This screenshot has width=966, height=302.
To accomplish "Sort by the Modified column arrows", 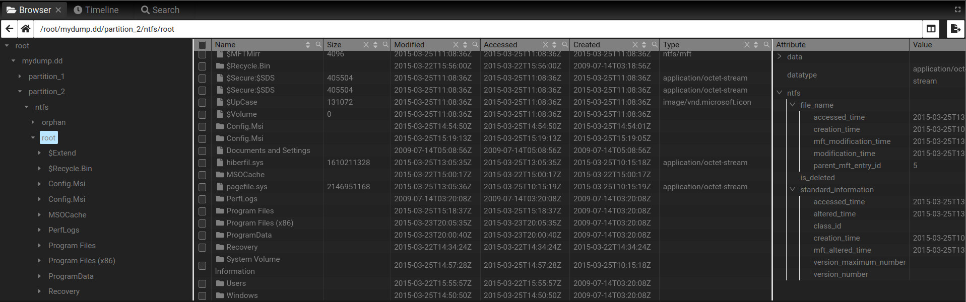I will click(465, 45).
